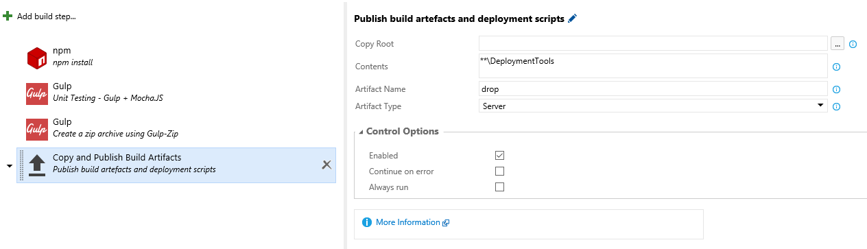Open the More Information link
Image resolution: width=867 pixels, height=249 pixels.
(408, 222)
